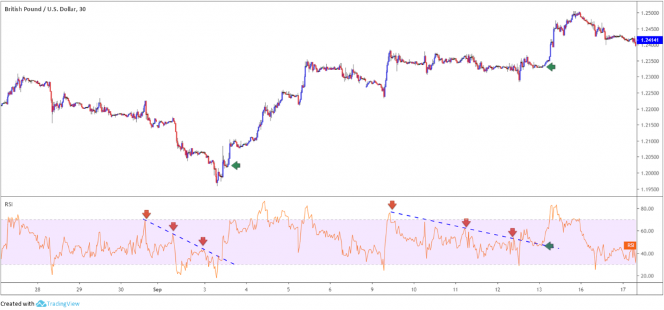Click the "30" date axis label
This screenshot has height=310, width=664.
tap(121, 290)
